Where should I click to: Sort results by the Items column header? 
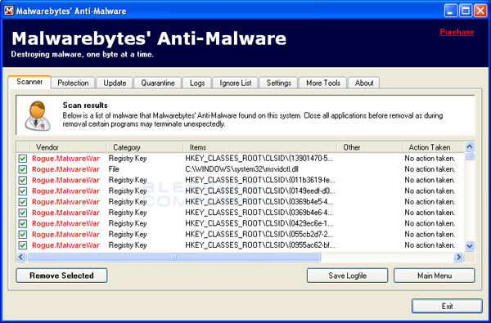(260, 147)
